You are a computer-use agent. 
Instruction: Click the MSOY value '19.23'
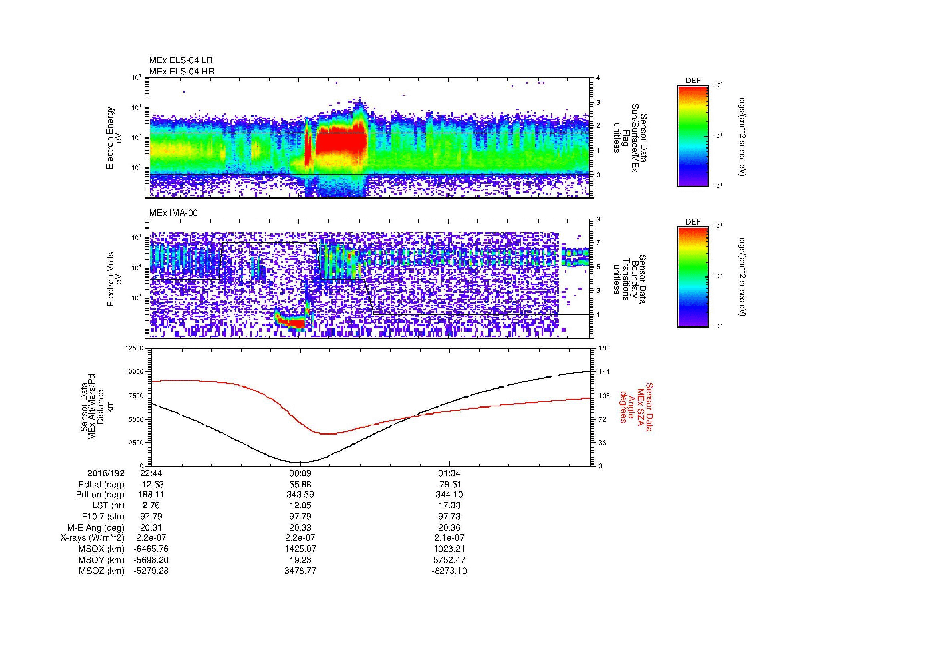pos(300,560)
